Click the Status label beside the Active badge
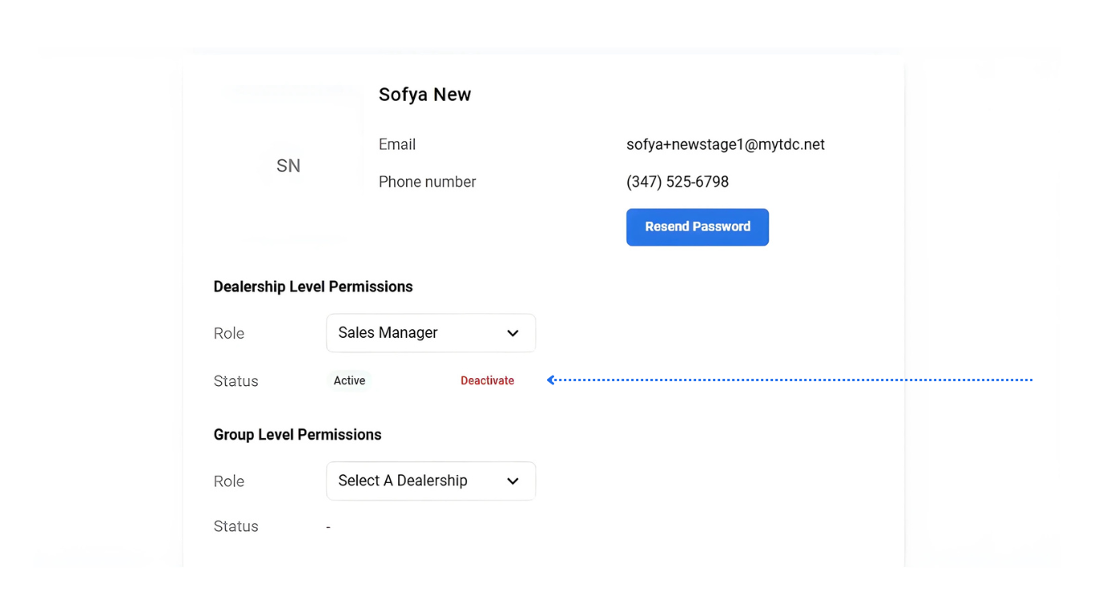The height and width of the screenshot is (615, 1094). pyautogui.click(x=235, y=382)
